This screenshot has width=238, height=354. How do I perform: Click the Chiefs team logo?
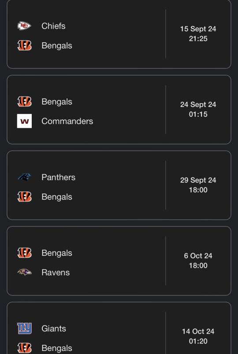[24, 26]
